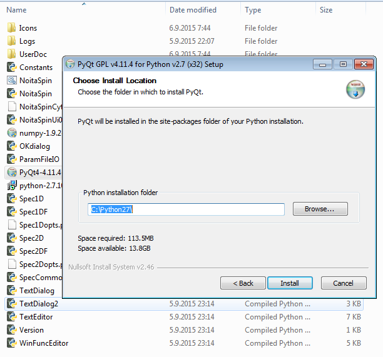Click the NoitaSpinCy blank file icon
The height and width of the screenshot is (357, 383).
pos(12,107)
